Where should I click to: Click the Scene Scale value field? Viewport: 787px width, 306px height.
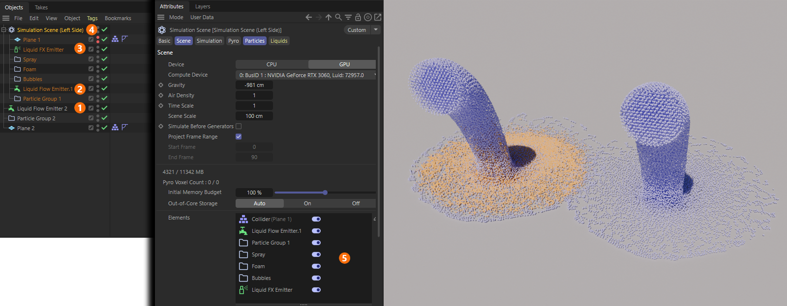click(254, 116)
